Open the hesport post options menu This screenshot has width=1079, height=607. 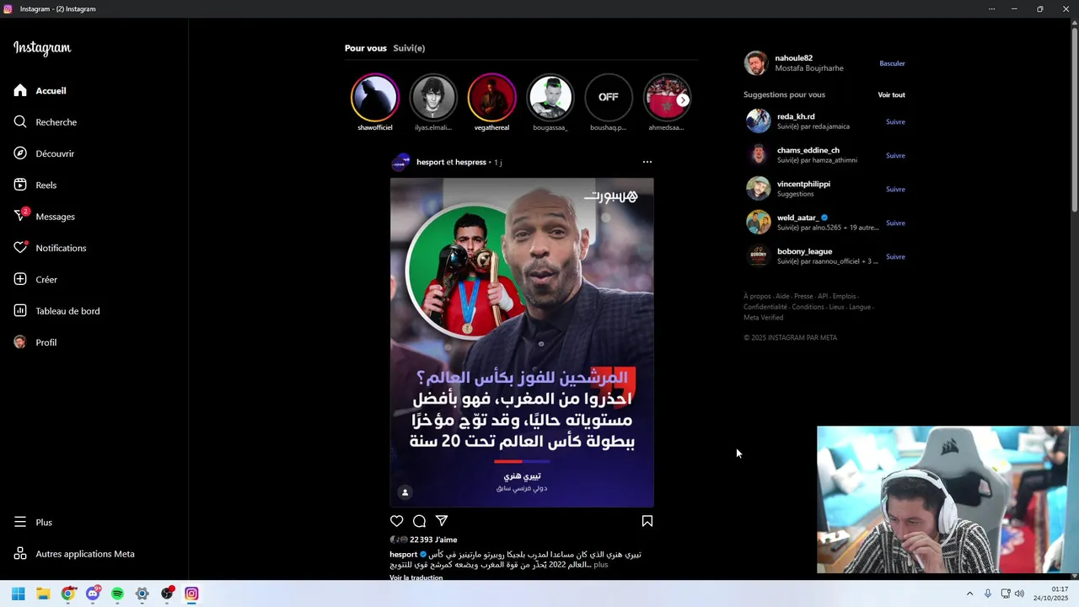coord(647,162)
